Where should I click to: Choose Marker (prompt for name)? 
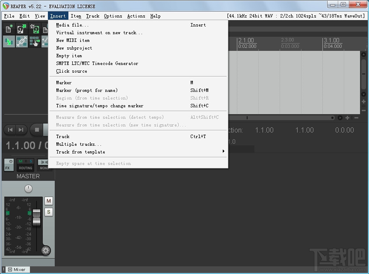click(x=138, y=90)
